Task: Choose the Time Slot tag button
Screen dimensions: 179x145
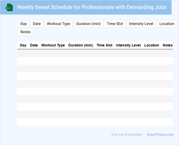Action: [x=115, y=24]
